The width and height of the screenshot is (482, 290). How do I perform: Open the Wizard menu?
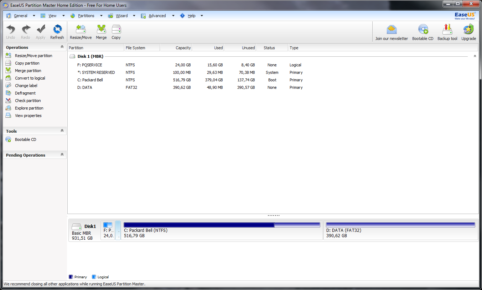(122, 16)
